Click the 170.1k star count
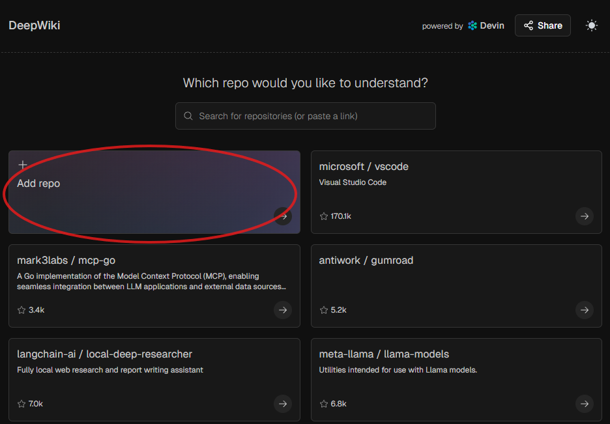610x424 pixels. (x=341, y=216)
